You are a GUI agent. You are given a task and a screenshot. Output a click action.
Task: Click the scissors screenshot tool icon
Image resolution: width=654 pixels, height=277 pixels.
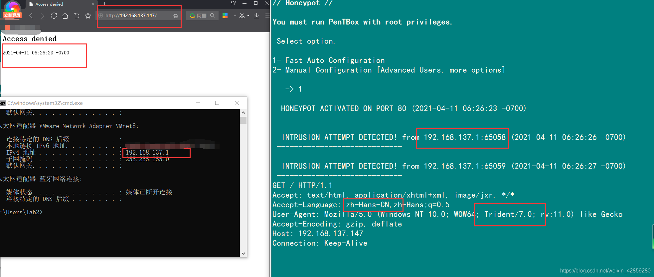[242, 16]
